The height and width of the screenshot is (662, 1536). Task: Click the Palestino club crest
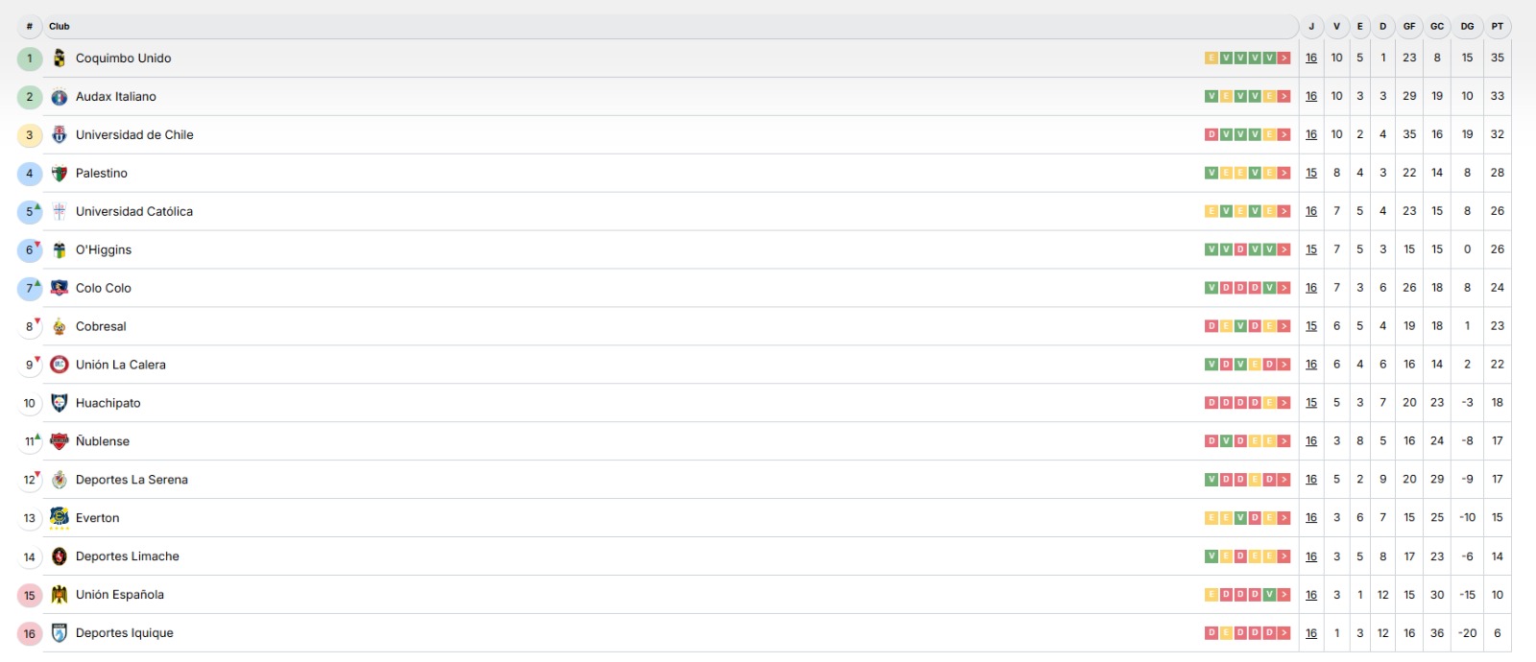point(60,173)
